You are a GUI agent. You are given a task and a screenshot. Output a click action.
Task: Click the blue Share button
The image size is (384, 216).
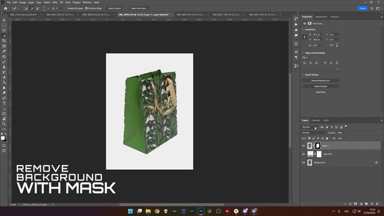click(362, 8)
